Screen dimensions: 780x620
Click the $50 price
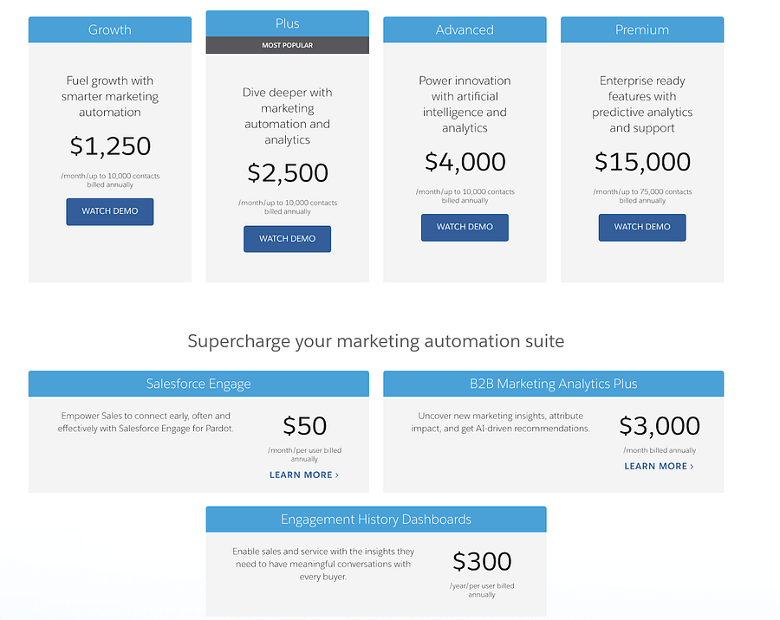point(304,426)
